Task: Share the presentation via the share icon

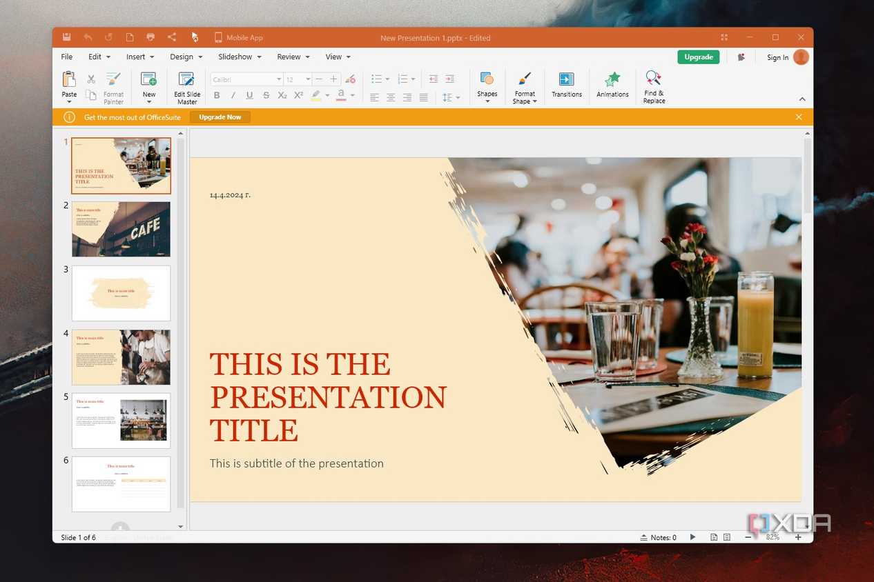Action: pos(172,37)
